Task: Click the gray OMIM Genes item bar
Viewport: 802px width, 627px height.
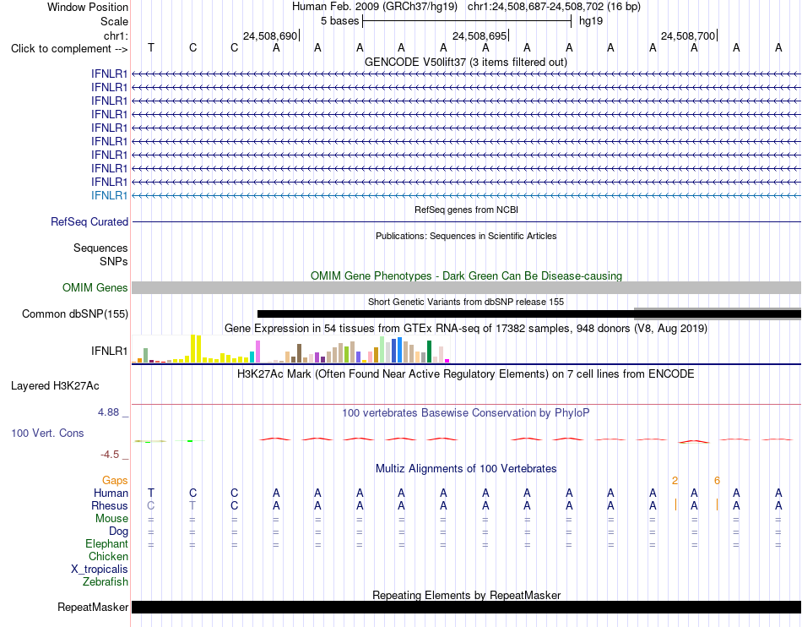Action: 467,287
